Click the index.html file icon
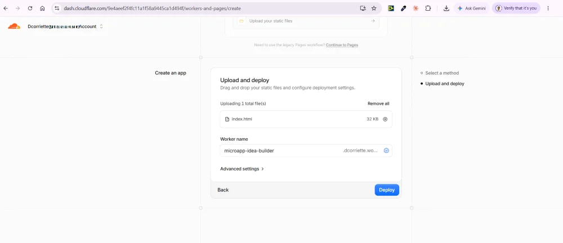The image size is (563, 243). 227,119
